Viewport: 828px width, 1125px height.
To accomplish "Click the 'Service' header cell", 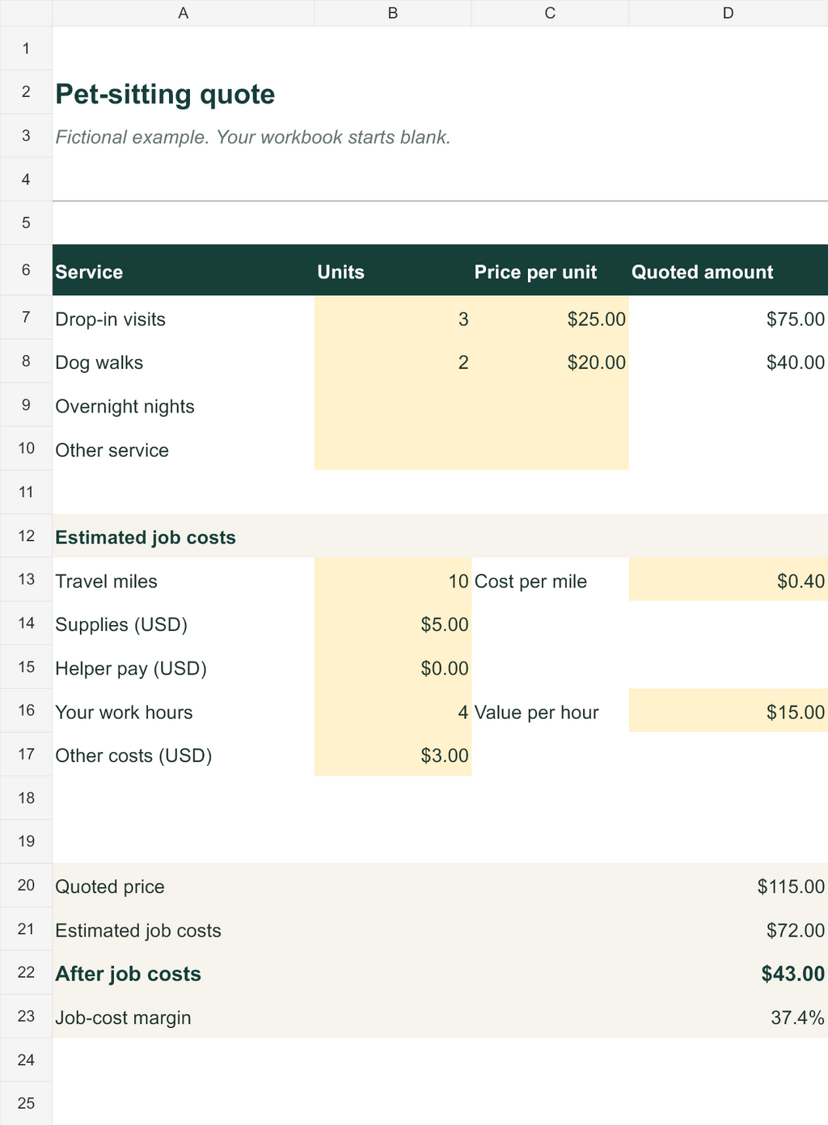I will pos(184,270).
